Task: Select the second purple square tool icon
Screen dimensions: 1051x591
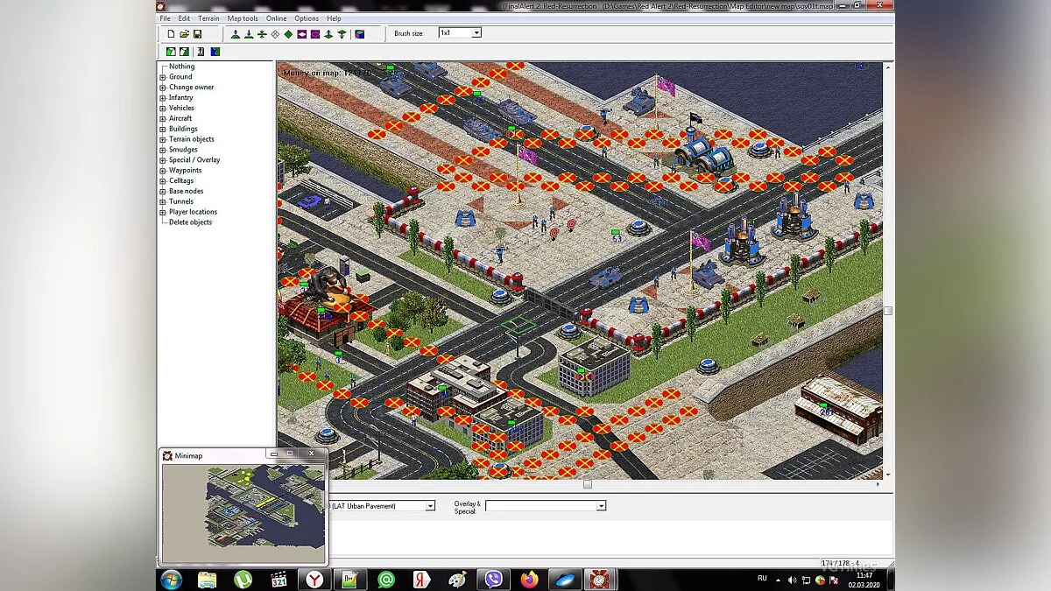Action: point(314,34)
